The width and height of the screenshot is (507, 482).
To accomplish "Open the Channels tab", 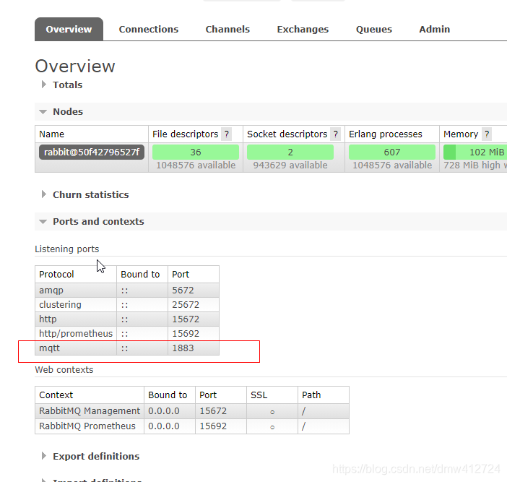I will tap(227, 29).
